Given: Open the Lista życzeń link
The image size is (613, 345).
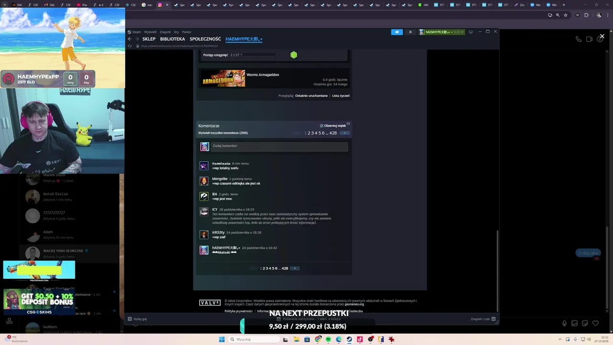Looking at the screenshot, I should point(341,95).
